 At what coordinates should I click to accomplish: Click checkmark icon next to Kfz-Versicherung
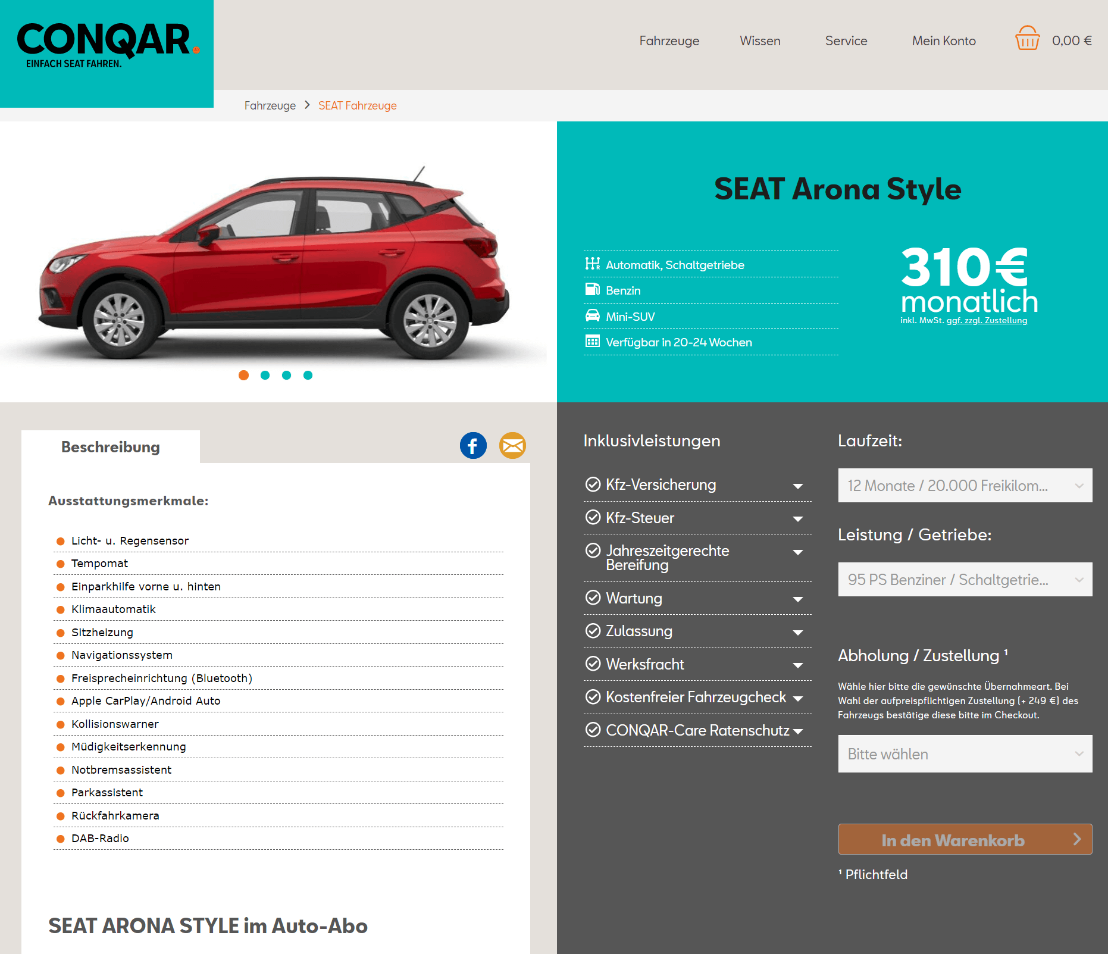pos(593,484)
